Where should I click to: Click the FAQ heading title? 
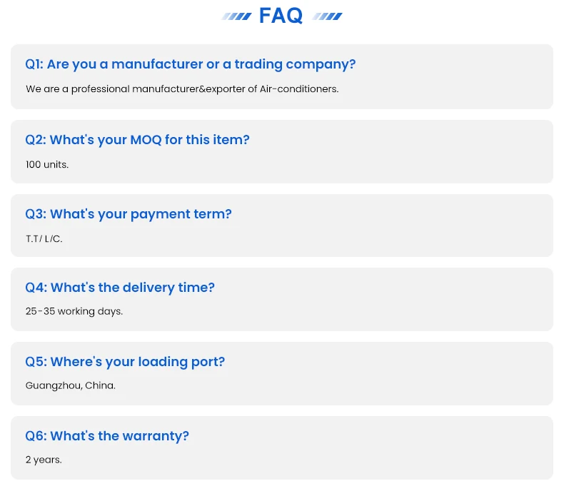pyautogui.click(x=281, y=16)
